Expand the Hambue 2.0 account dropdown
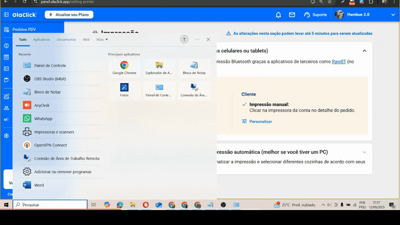 [x=393, y=15]
